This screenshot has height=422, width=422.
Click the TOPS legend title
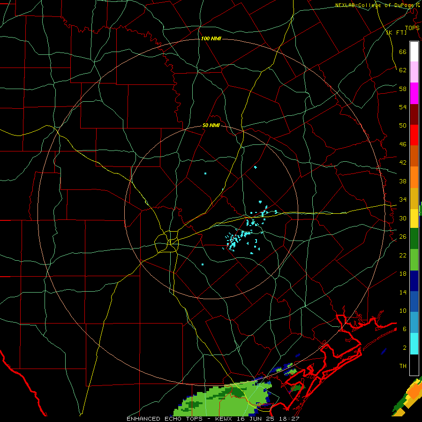pyautogui.click(x=412, y=28)
